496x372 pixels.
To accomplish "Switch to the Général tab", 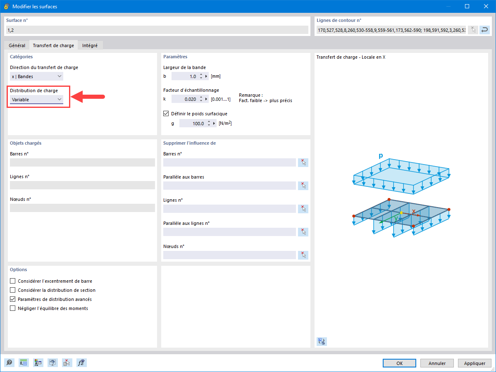I will (17, 45).
